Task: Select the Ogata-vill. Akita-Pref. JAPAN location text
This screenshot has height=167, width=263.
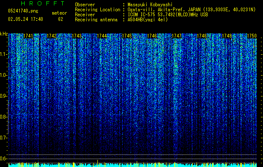Action: (x=192, y=10)
